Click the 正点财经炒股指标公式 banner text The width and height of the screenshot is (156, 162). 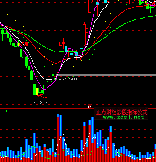122,112
